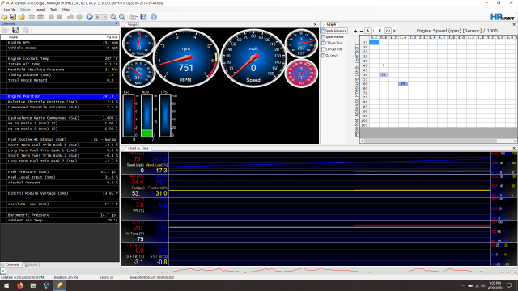Select the Barometric Pressure channel row
The height and width of the screenshot is (291, 518).
[59, 215]
